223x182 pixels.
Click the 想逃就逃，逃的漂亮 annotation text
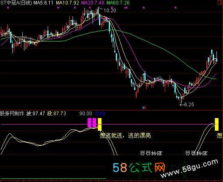coord(125,136)
